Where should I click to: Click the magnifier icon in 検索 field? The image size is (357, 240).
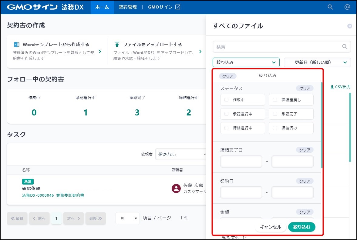(x=345, y=47)
